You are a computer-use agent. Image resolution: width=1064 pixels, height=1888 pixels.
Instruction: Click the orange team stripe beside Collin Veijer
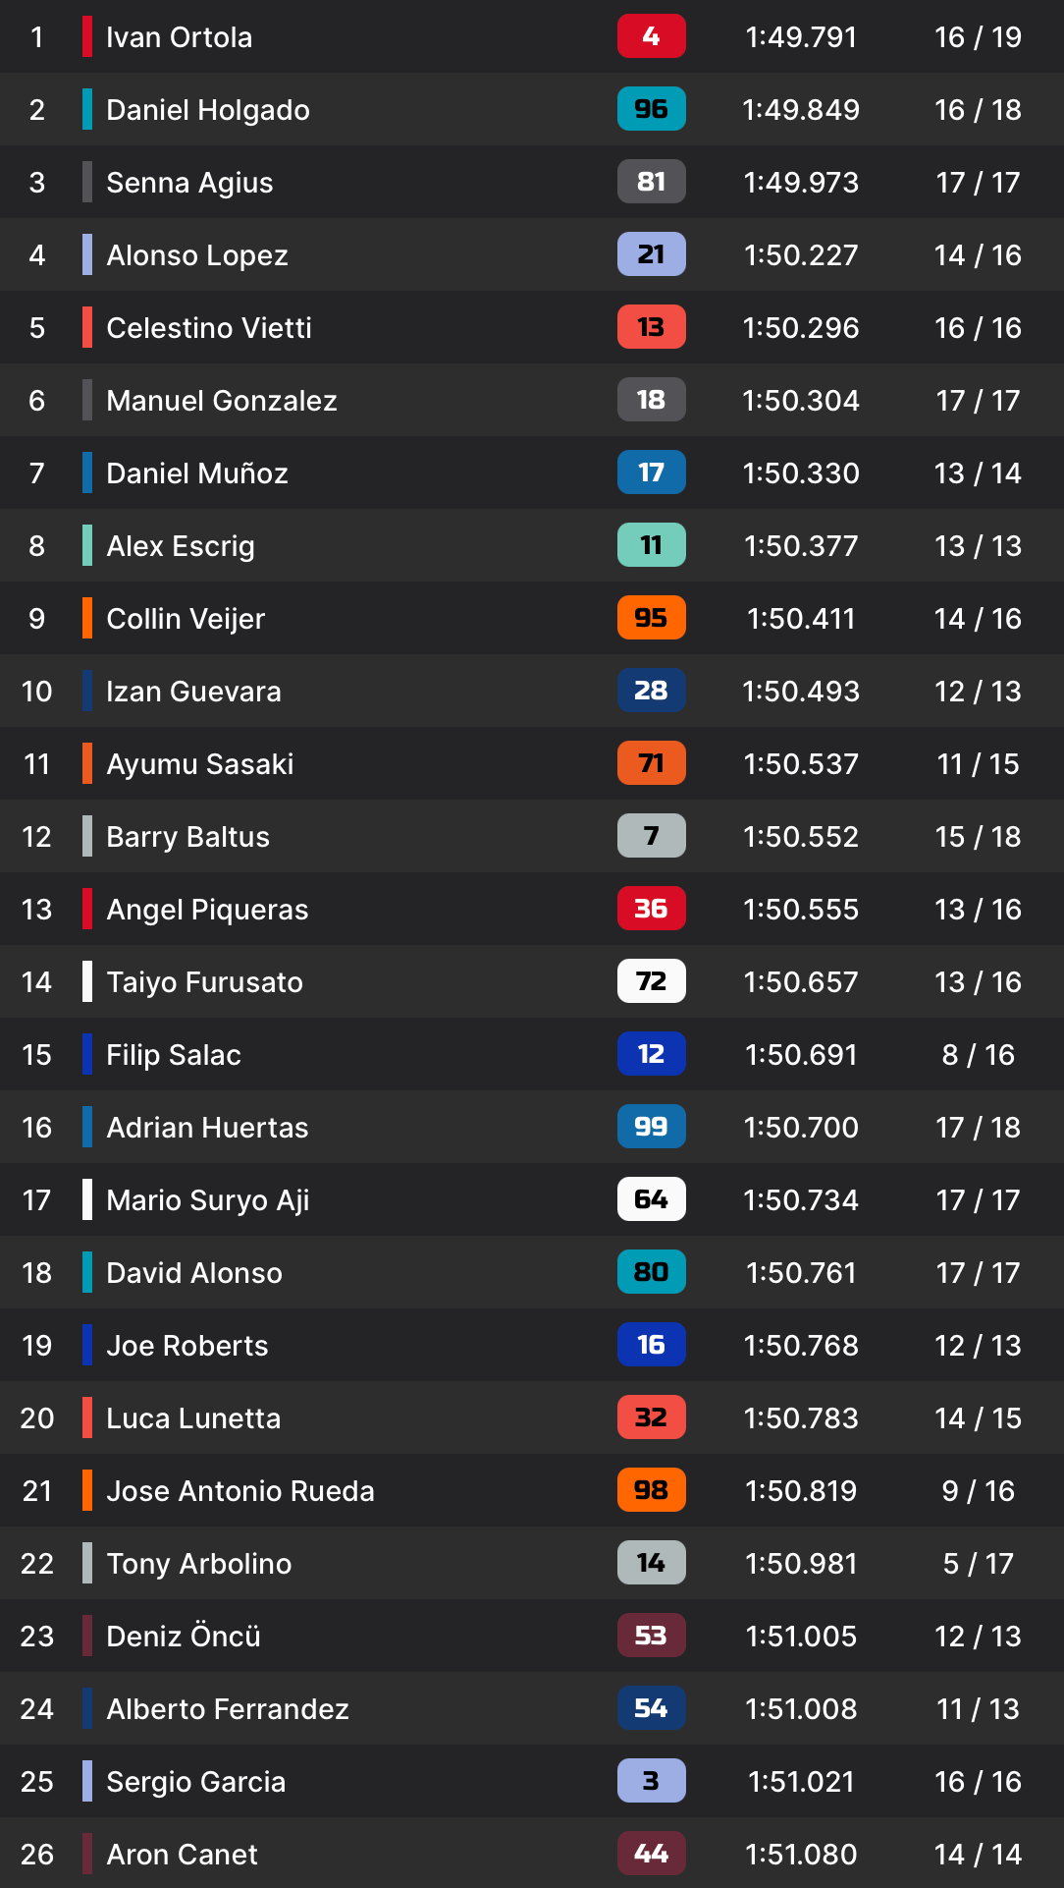(87, 618)
